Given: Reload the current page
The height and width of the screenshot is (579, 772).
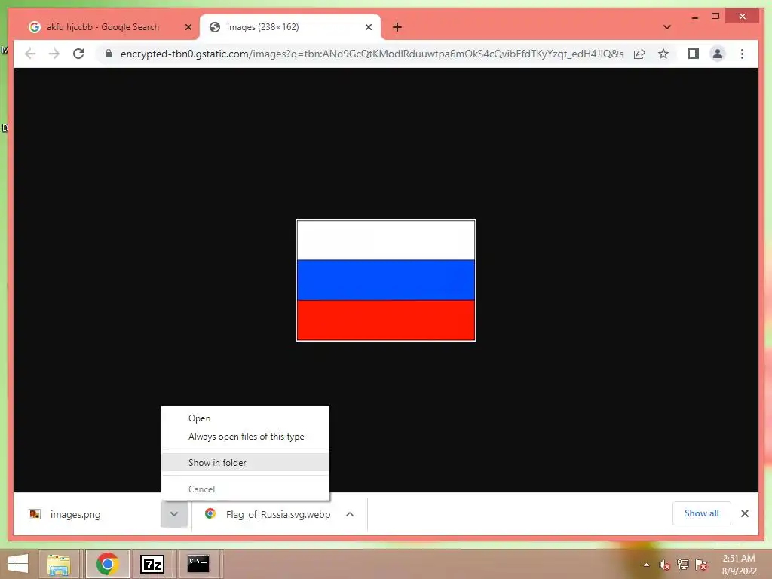Looking at the screenshot, I should point(78,54).
